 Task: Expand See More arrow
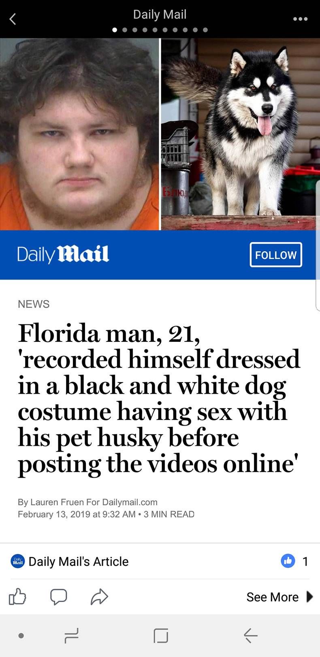[x=310, y=597]
